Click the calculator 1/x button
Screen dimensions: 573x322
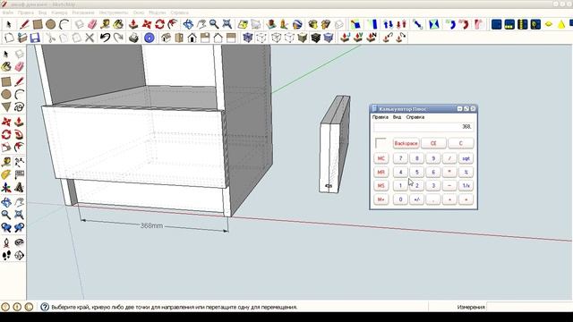tap(466, 186)
